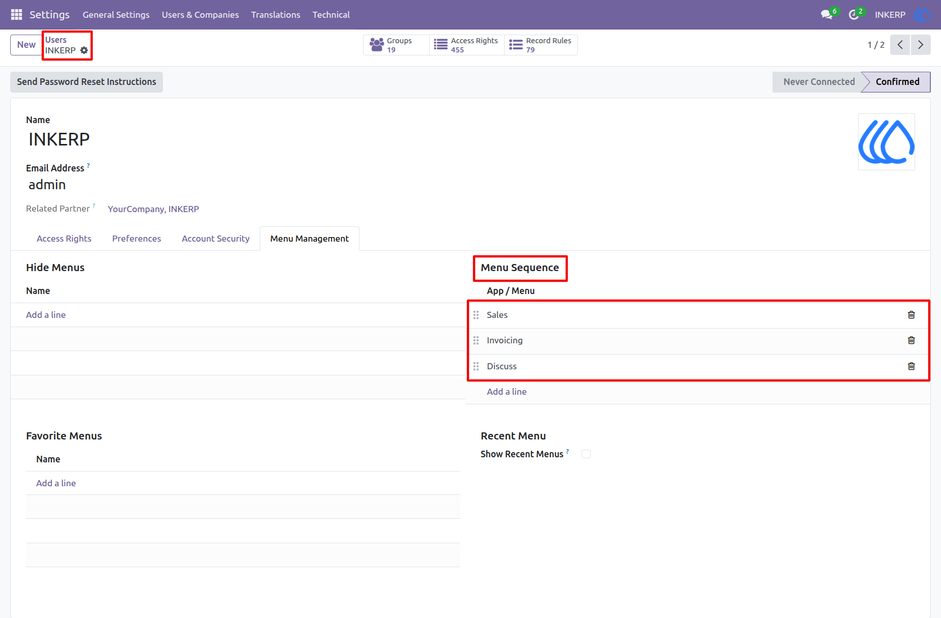Open the Users & Companies menu
Screen dimensions: 941x618
click(x=200, y=15)
